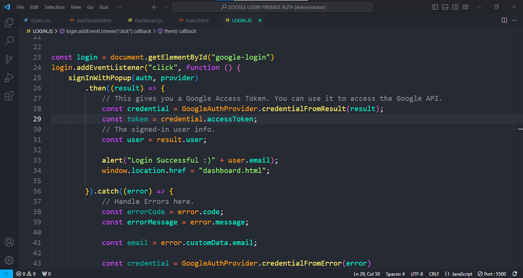Open the Source Control view
Image resolution: width=523 pixels, height=278 pixels.
(9, 60)
